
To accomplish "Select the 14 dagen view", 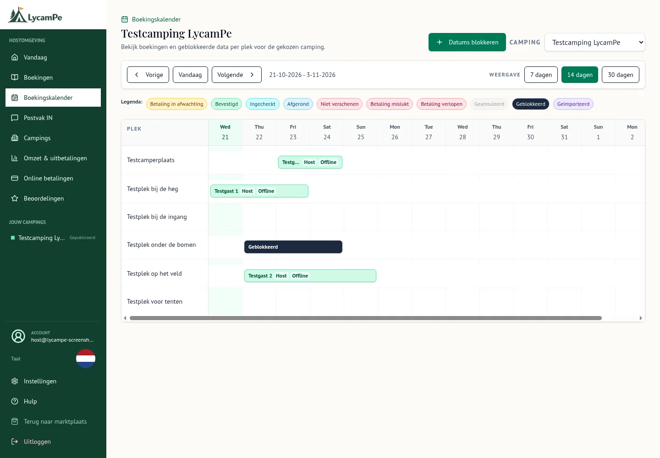I will pyautogui.click(x=580, y=75).
